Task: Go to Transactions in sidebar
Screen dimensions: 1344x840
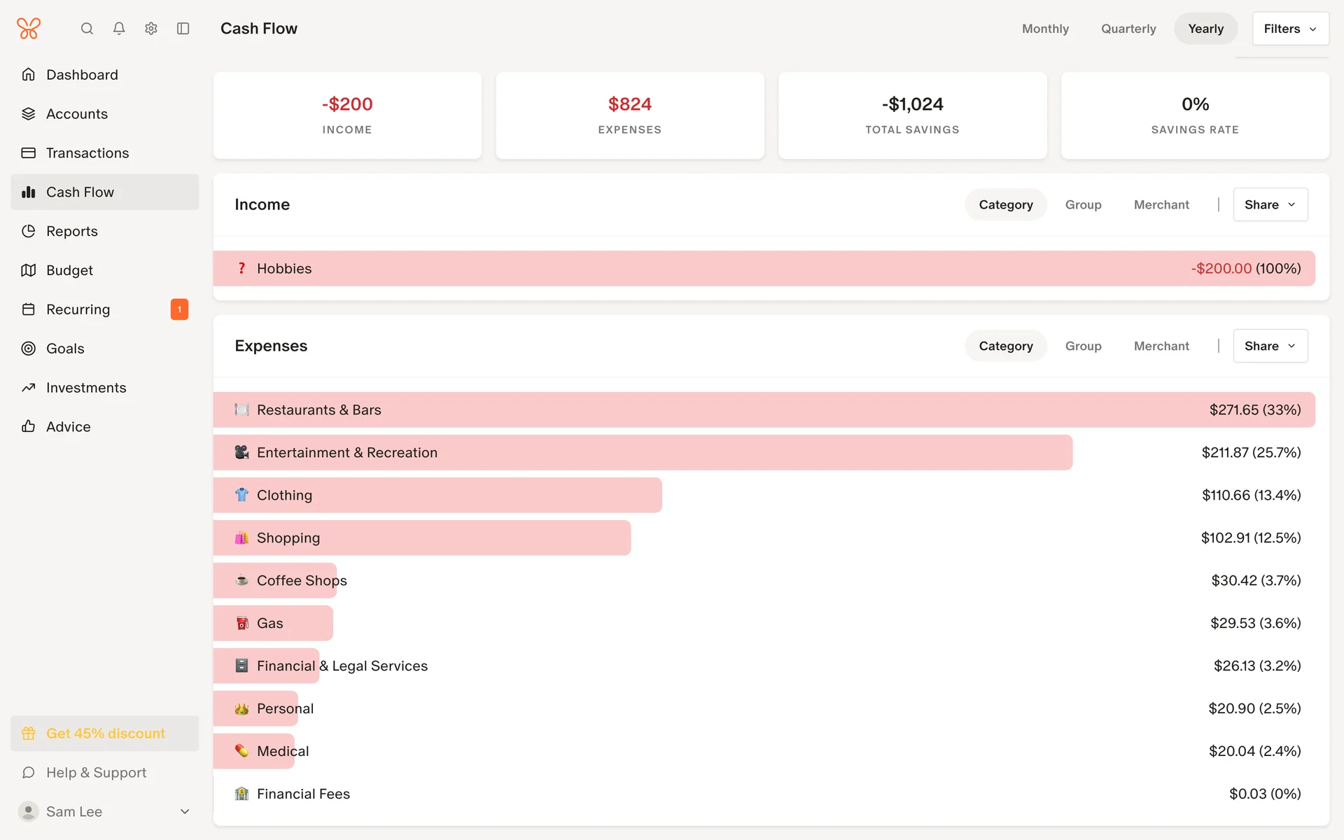Action: coord(87,153)
